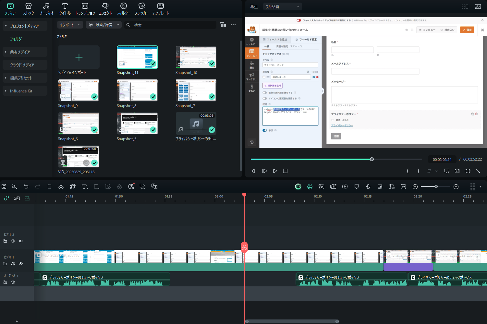The width and height of the screenshot is (487, 324).
Task: Step back one frame
Action: pyautogui.click(x=254, y=171)
